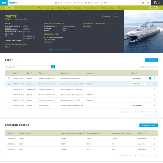This screenshot has width=163, height=163.
Task: Open kebab menu for The Main Event row
Action: coord(154,105)
